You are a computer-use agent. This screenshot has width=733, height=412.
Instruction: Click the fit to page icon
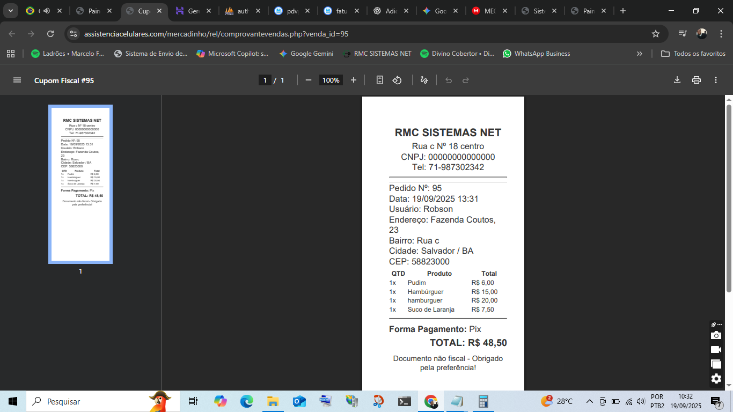(380, 80)
